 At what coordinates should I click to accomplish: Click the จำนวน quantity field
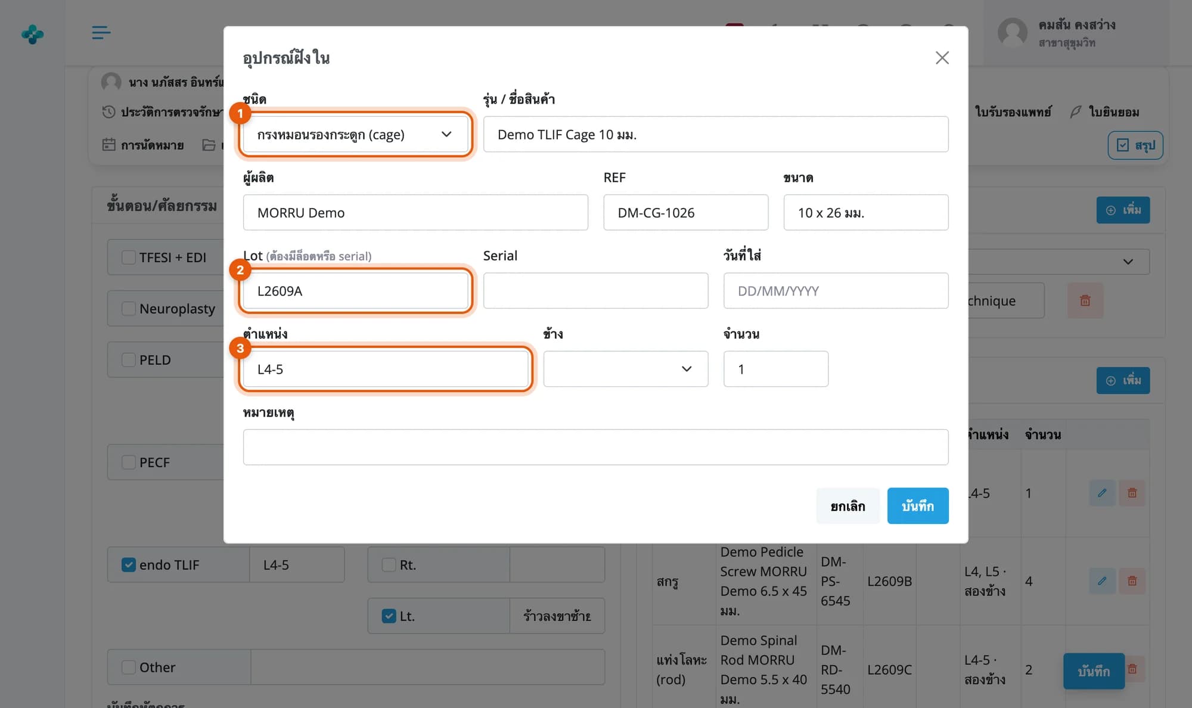[775, 369]
